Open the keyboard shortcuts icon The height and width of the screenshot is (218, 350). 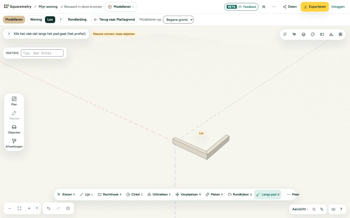[x=333, y=209]
